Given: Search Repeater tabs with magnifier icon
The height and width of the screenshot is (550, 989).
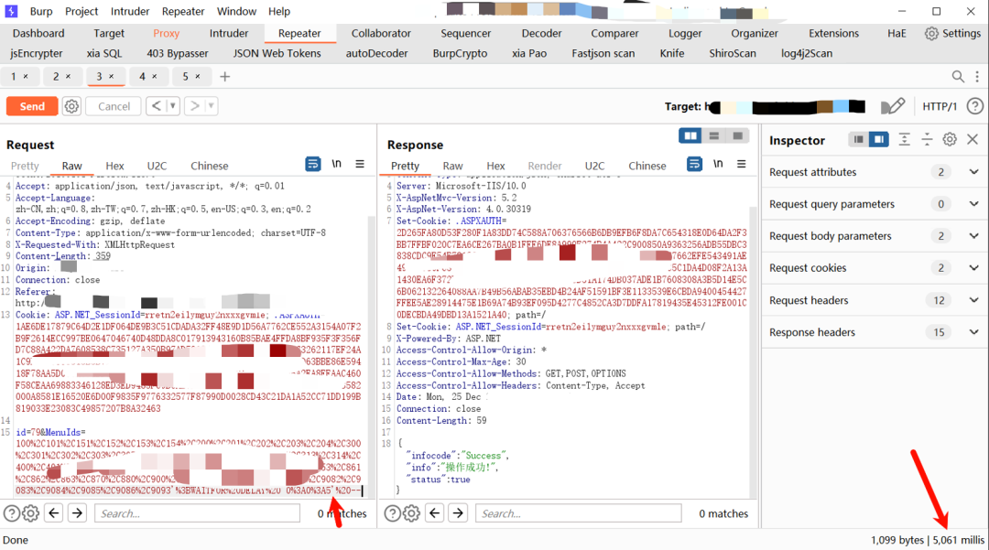Looking at the screenshot, I should [x=958, y=77].
